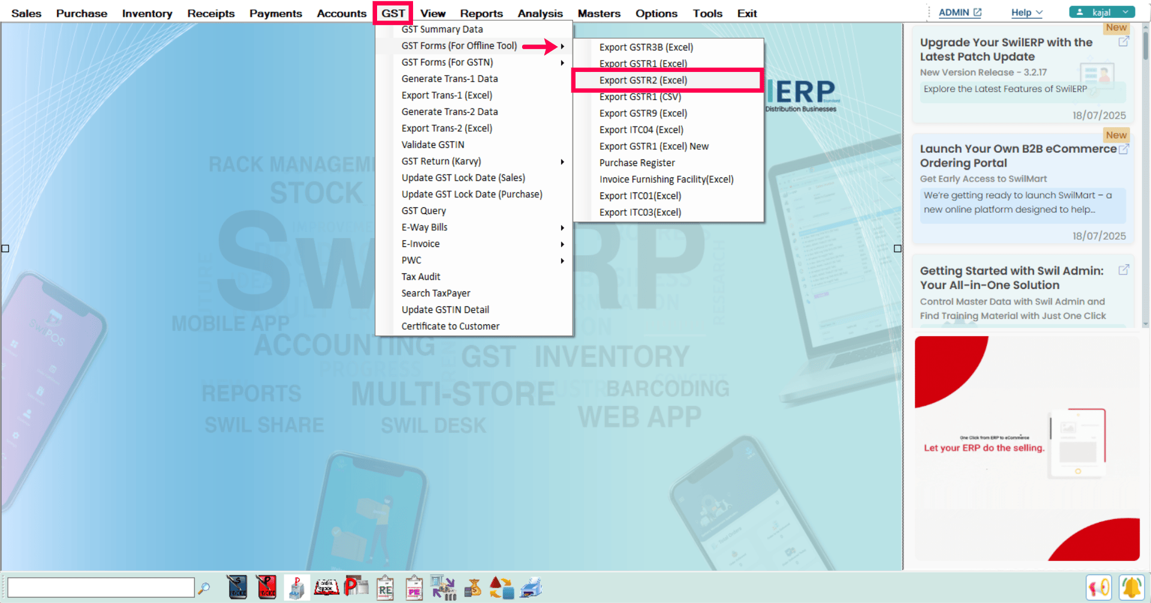1151x603 pixels.
Task: Select Certificate to Customer
Action: click(474, 326)
